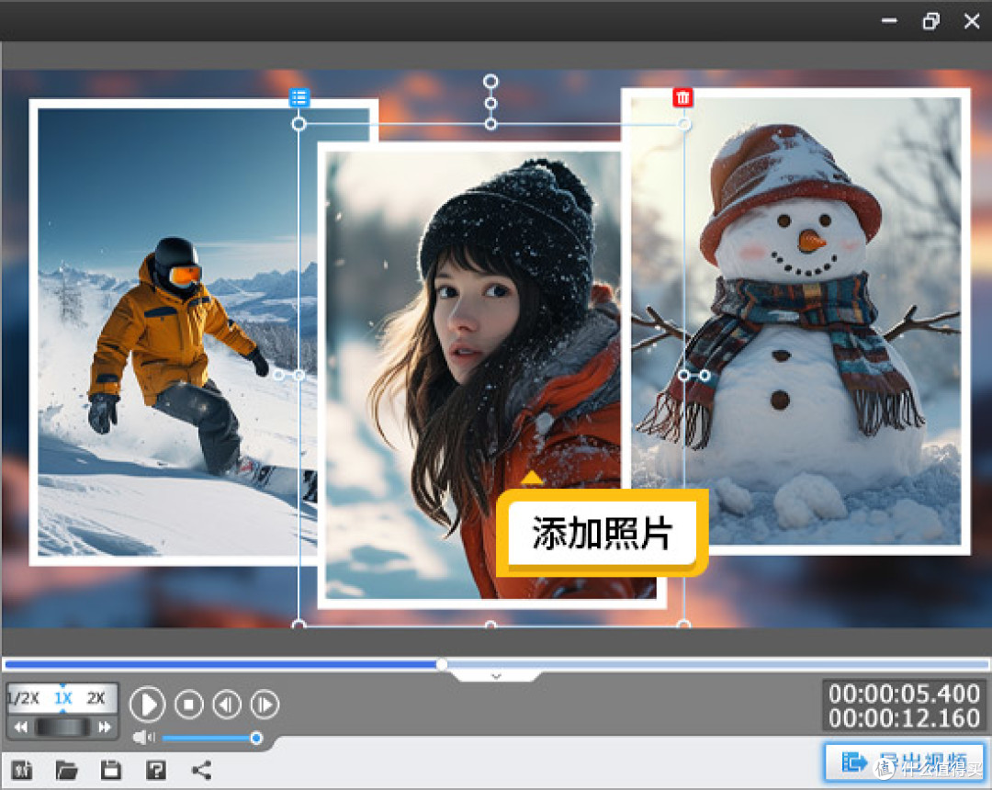This screenshot has width=992, height=790.
Task: Click the blue list menu icon on selection frame
Action: tap(299, 97)
